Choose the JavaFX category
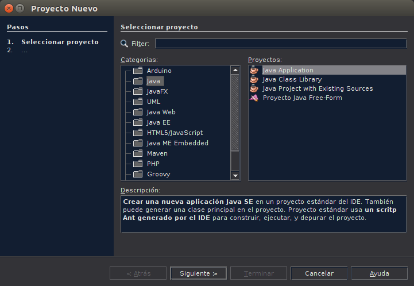 point(157,91)
